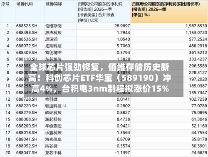Click net profit value 1.3564
Viewport: 208px width, 157px height.
tap(124, 133)
